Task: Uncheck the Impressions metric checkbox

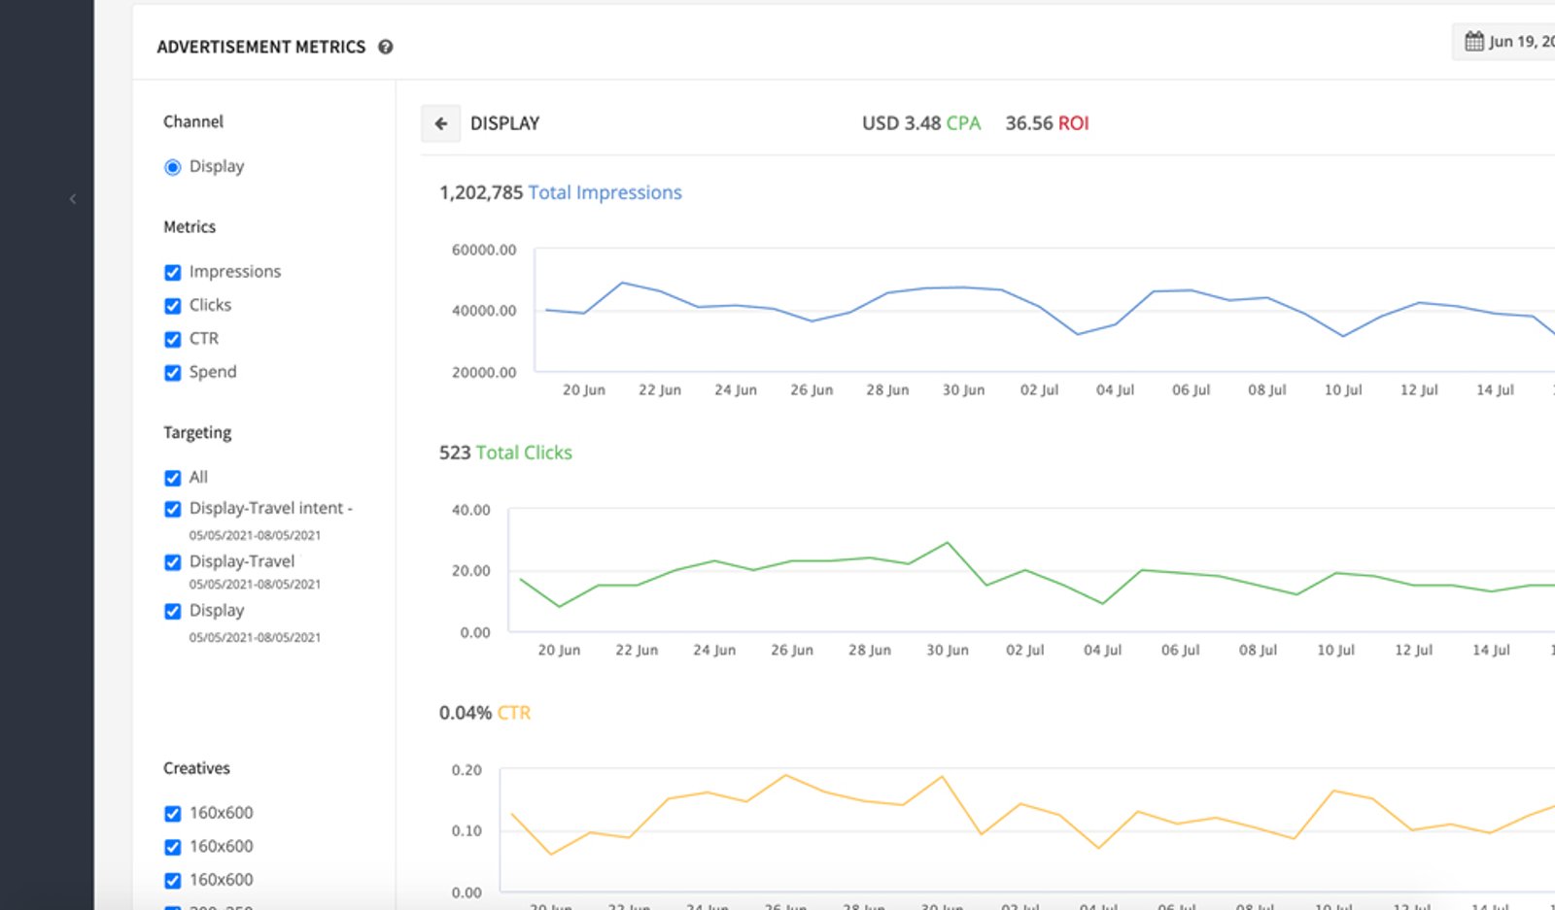Action: [173, 272]
